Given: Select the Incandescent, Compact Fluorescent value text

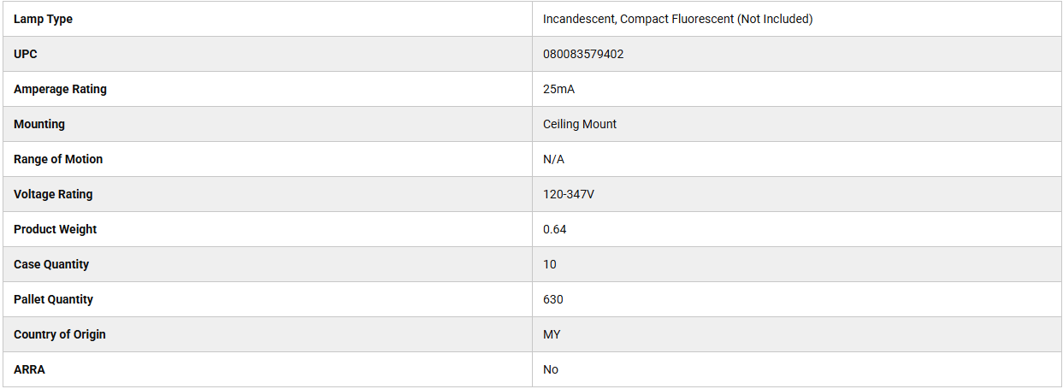Looking at the screenshot, I should point(677,19).
